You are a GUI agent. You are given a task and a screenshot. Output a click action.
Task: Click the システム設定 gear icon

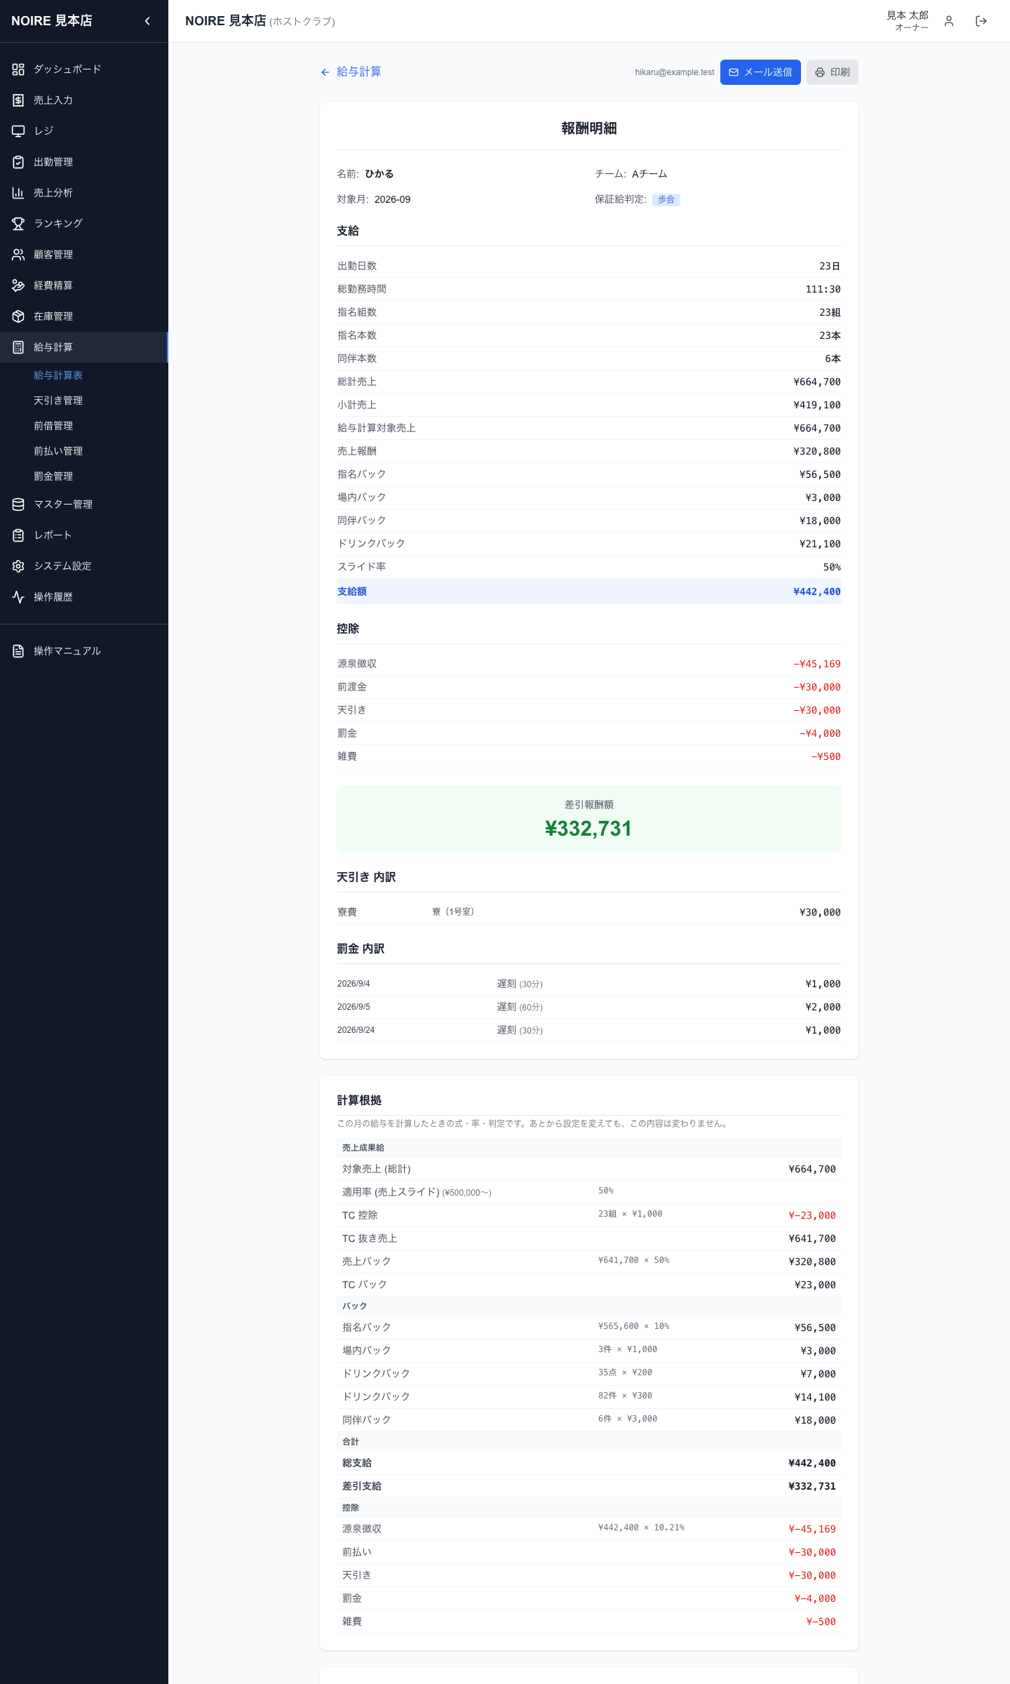click(18, 566)
